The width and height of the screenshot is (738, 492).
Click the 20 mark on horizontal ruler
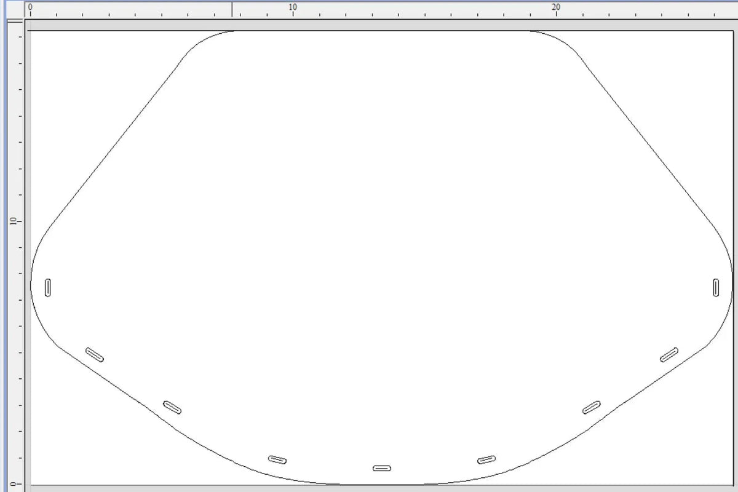click(556, 7)
